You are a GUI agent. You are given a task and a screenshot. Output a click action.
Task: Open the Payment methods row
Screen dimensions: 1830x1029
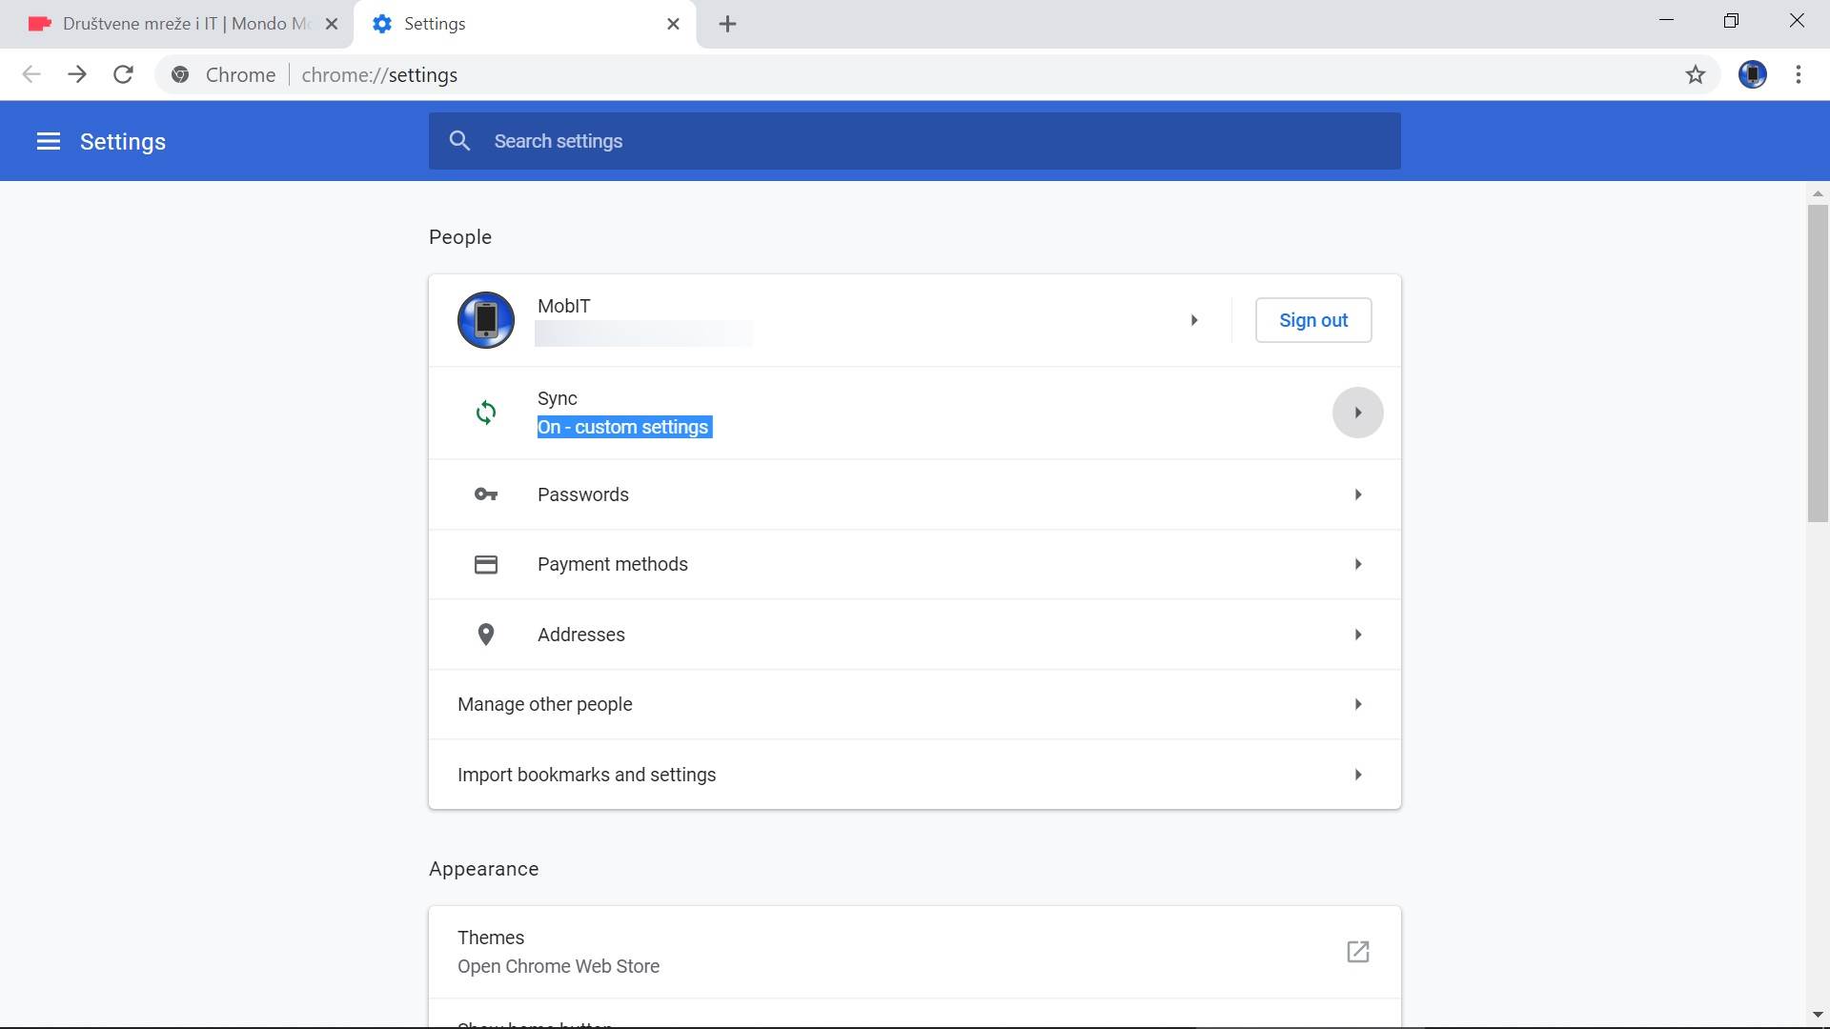tap(913, 564)
